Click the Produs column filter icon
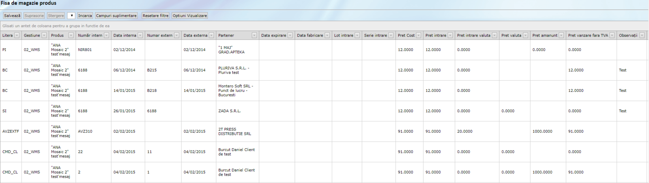 (71, 36)
